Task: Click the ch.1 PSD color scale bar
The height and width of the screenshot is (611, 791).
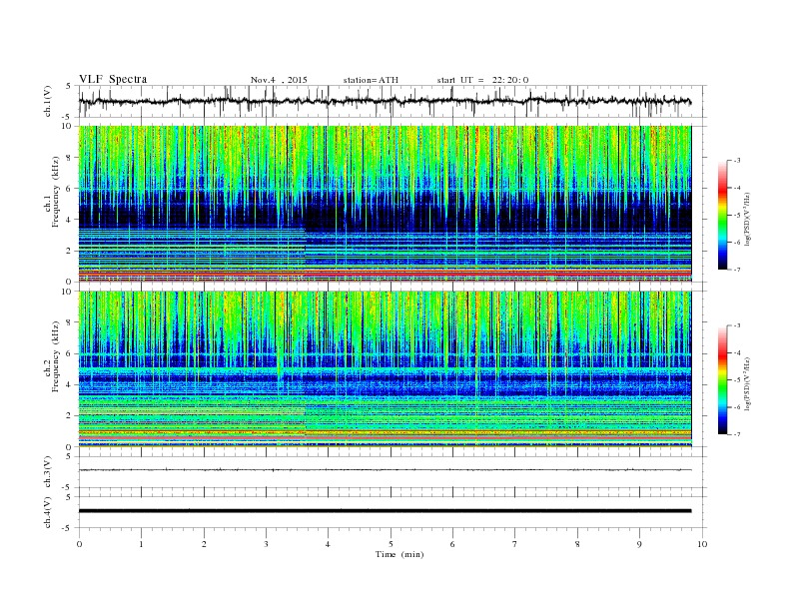Action: click(723, 215)
